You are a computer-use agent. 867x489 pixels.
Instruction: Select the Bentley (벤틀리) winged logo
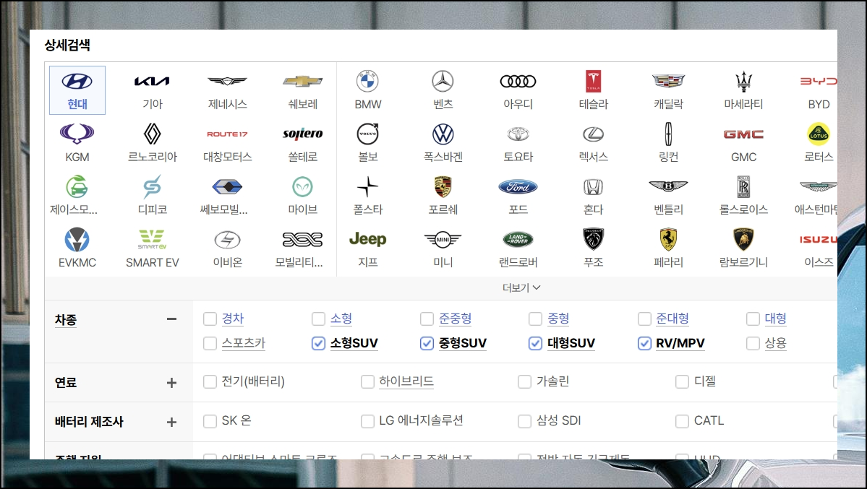point(668,187)
